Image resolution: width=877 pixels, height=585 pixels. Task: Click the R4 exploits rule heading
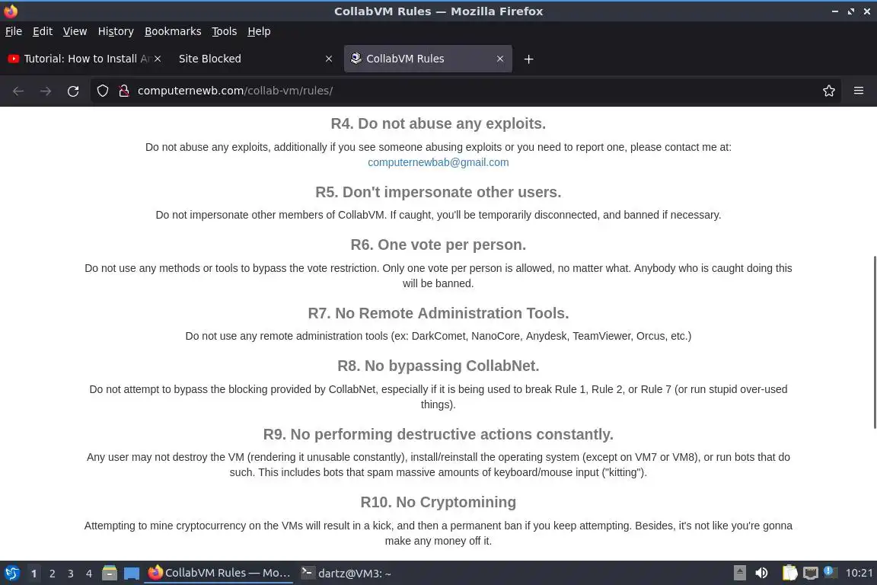438,123
